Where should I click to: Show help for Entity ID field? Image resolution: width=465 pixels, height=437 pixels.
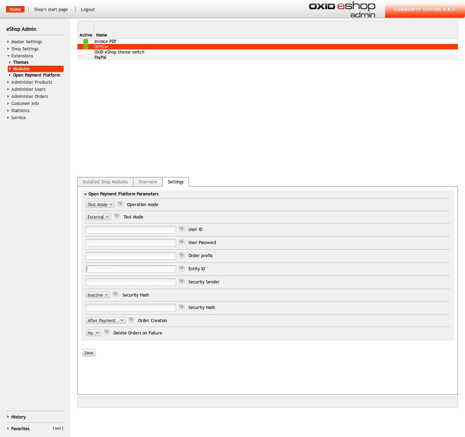coord(182,269)
